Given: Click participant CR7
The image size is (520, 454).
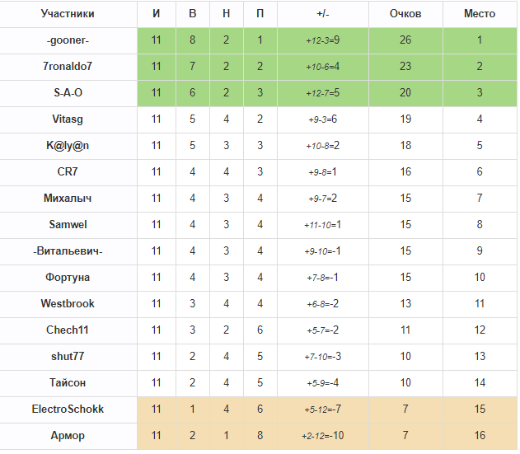Looking at the screenshot, I should point(68,171).
